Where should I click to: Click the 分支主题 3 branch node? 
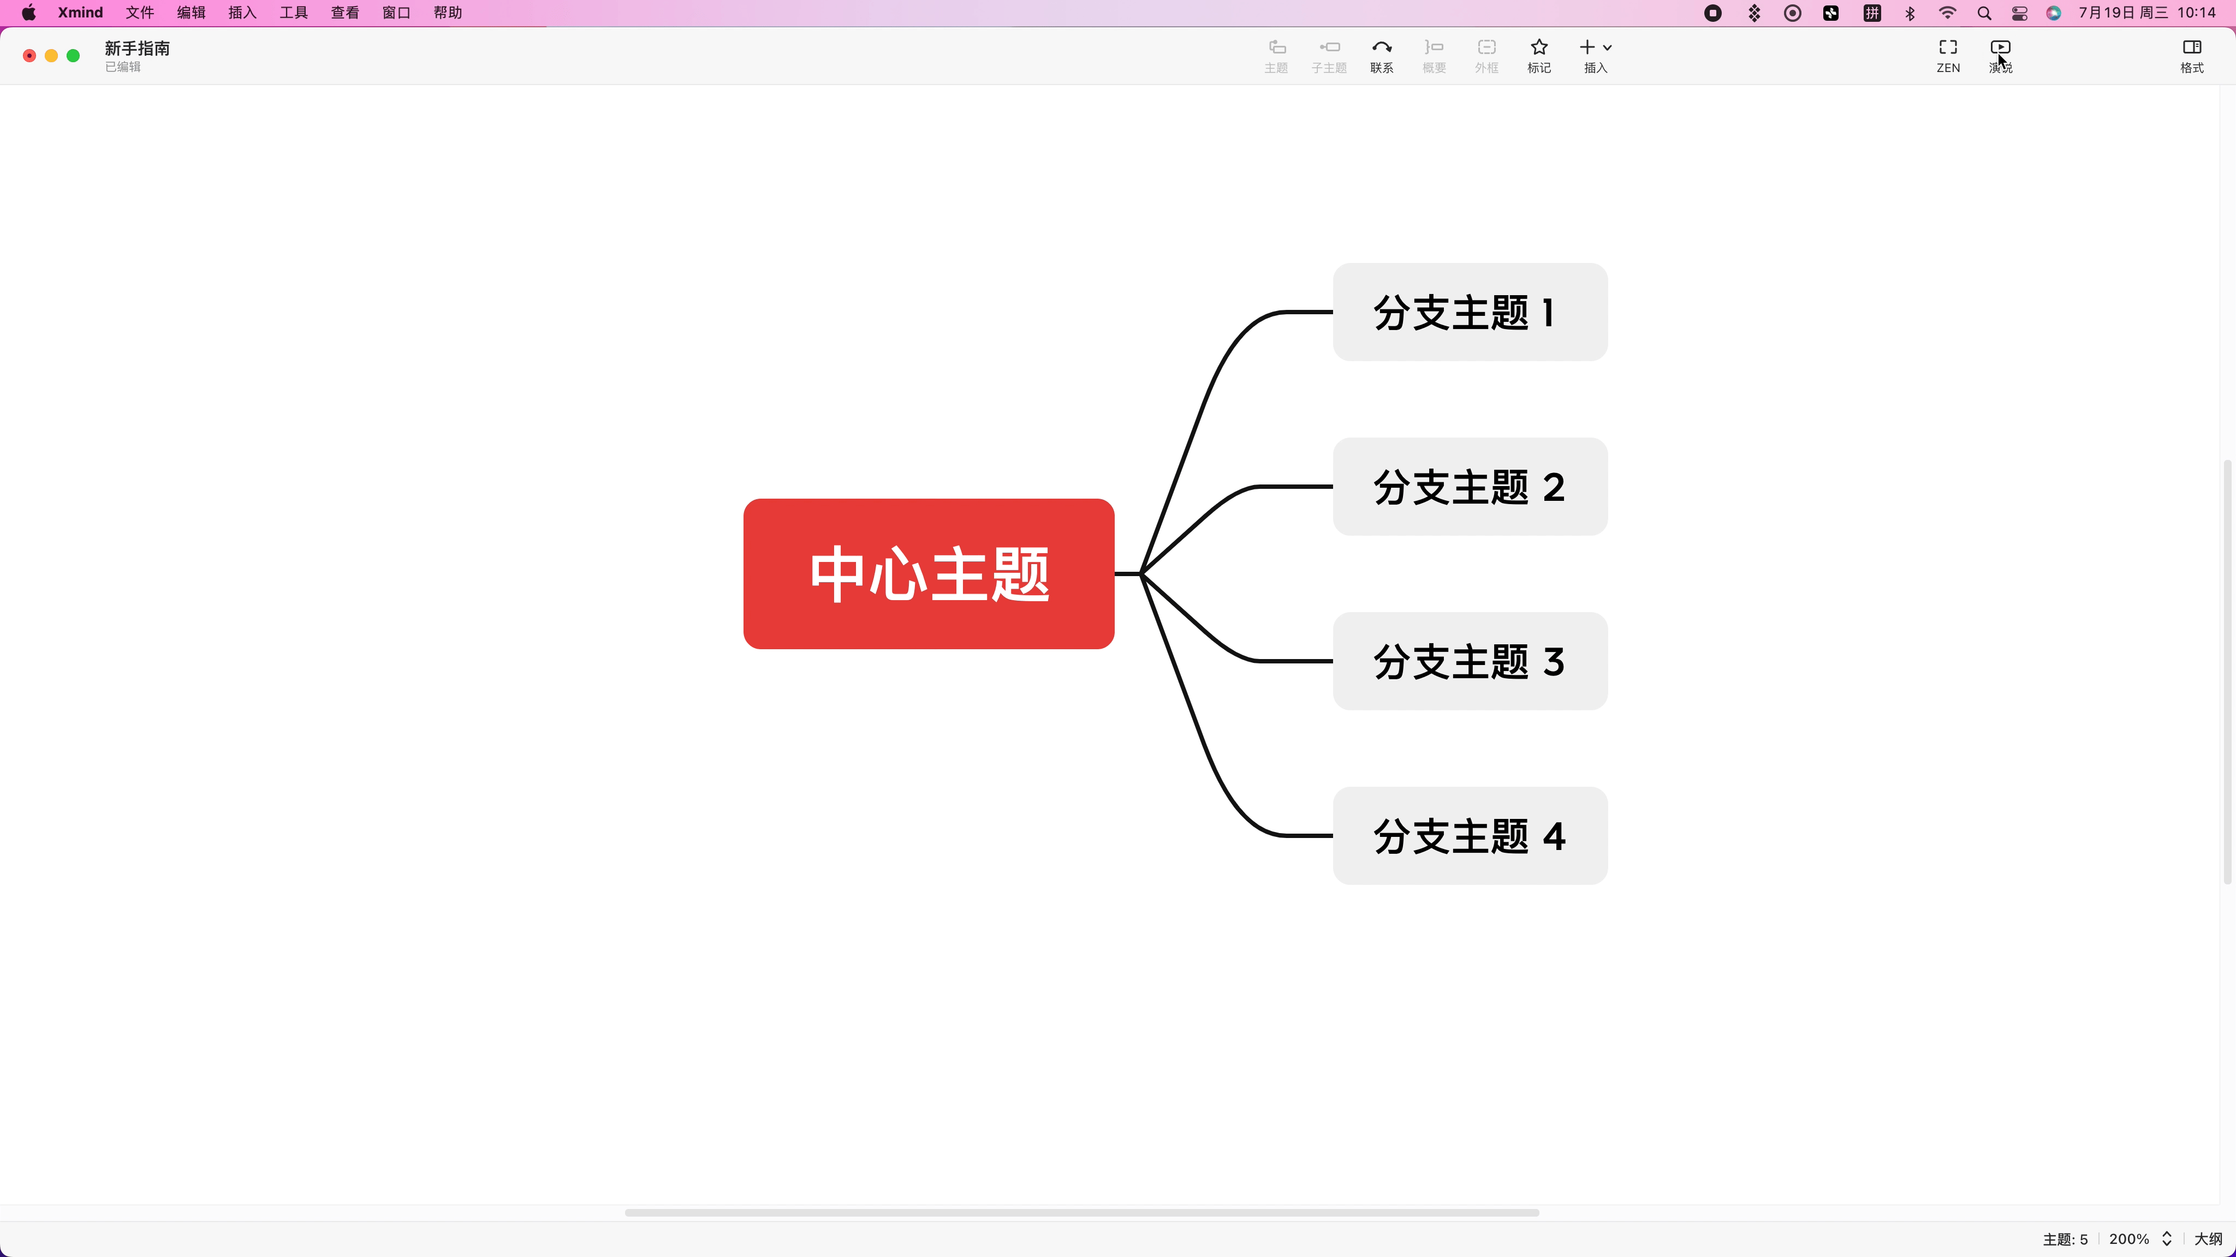(1468, 661)
